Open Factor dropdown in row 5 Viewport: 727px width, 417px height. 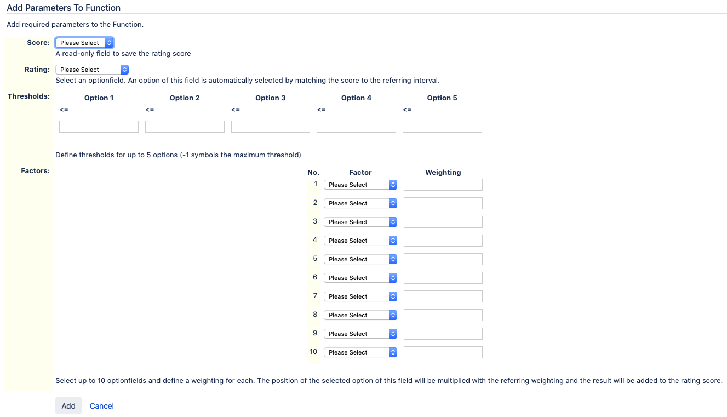point(360,259)
